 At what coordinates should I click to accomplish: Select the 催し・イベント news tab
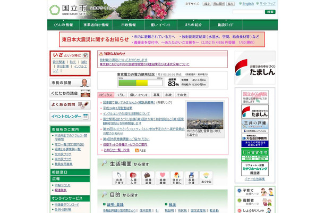[139, 95]
